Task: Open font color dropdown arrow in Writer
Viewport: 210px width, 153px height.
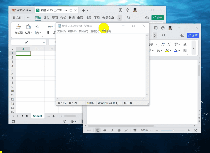Action: click(179, 51)
